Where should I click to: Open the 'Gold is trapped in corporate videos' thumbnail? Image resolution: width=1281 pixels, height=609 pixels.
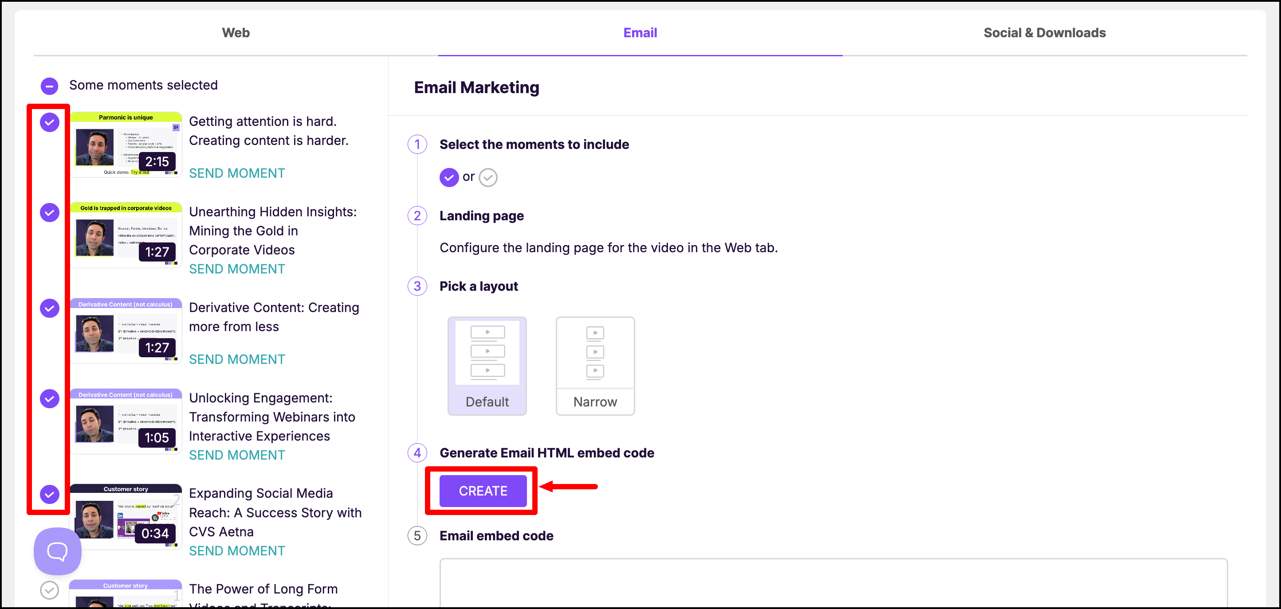pos(126,235)
